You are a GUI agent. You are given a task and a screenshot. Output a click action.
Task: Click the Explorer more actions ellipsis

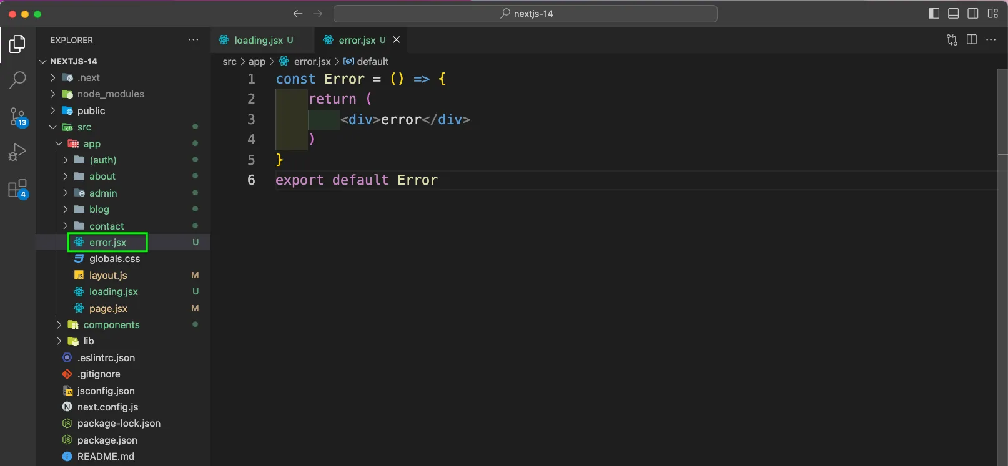pos(194,40)
